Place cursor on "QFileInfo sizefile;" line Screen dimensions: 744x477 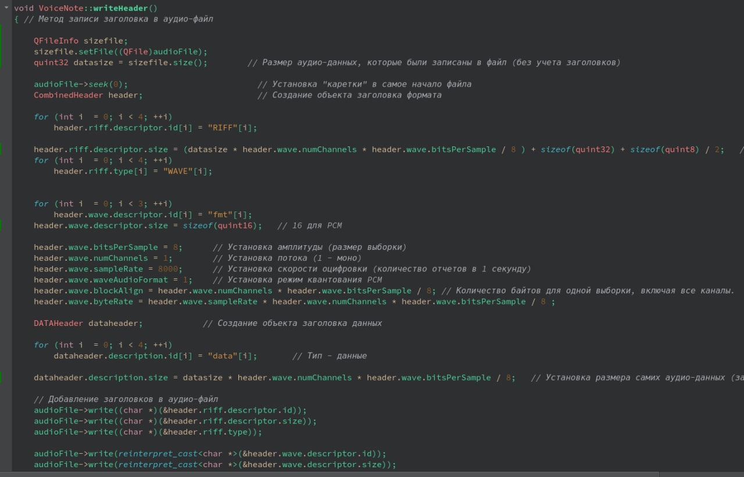coord(80,41)
